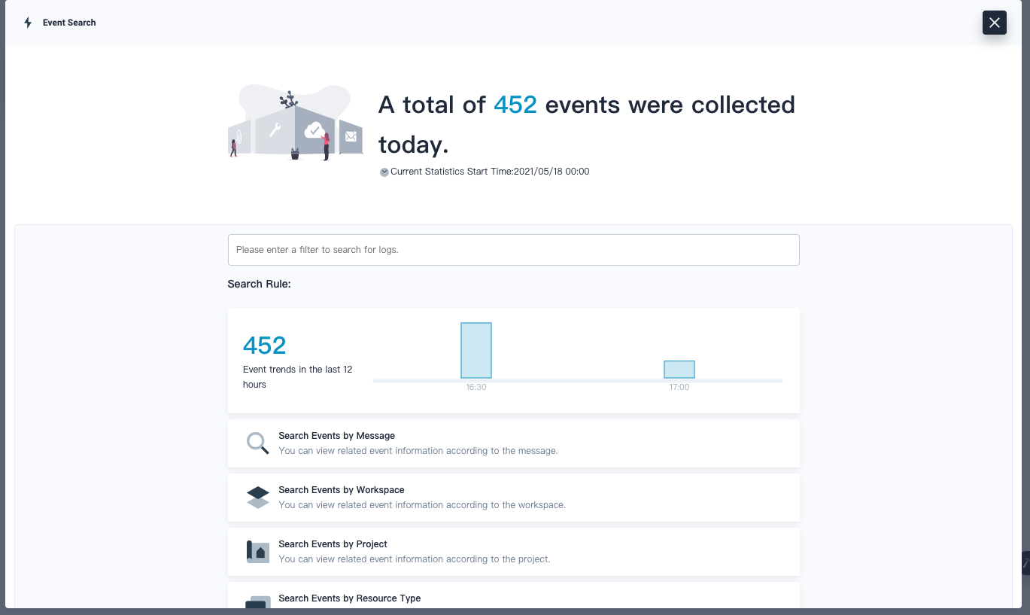1030x615 pixels.
Task: Open Search Events by Workspace
Action: [341, 490]
